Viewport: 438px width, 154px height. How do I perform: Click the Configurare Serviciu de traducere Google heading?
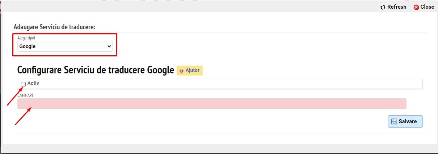click(96, 70)
